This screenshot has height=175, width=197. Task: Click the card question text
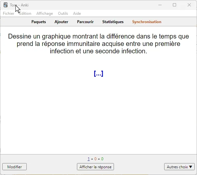[x=98, y=44]
